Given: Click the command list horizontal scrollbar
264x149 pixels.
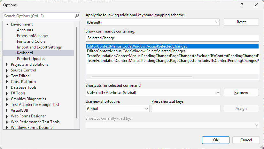Looking at the screenshot, I should [142, 77].
